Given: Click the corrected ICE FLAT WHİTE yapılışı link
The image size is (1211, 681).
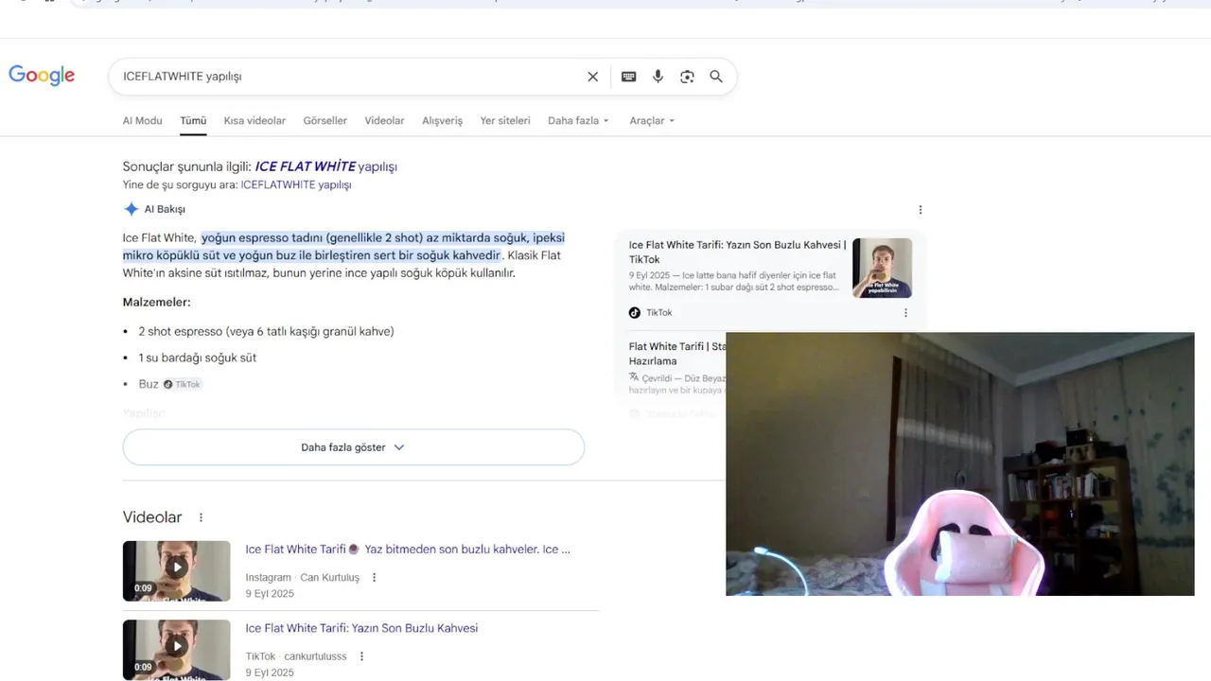Looking at the screenshot, I should 326,166.
